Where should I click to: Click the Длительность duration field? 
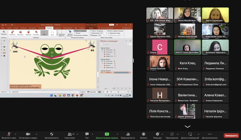coord(103,33)
